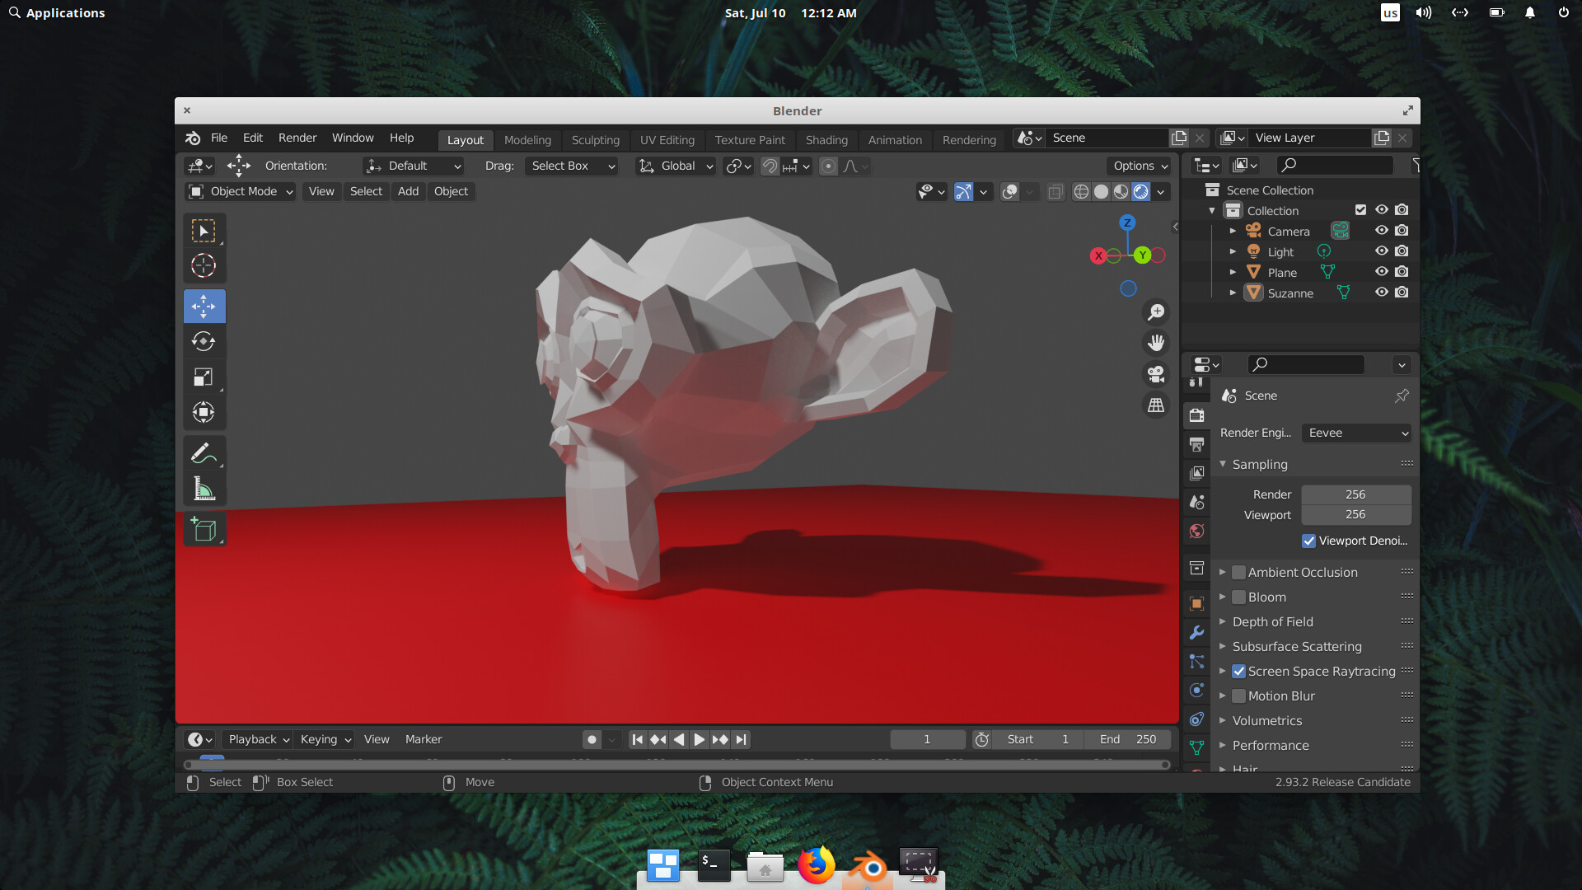Activate the Rotate tool
This screenshot has height=890, width=1582.
(x=204, y=341)
